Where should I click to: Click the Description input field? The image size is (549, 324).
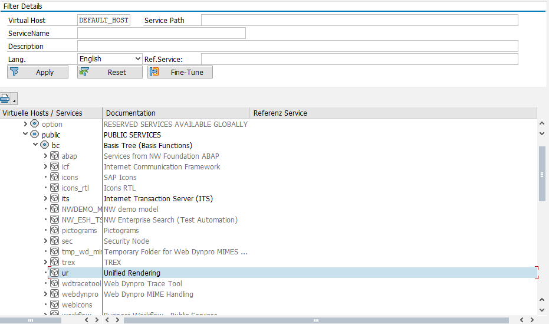pos(298,46)
